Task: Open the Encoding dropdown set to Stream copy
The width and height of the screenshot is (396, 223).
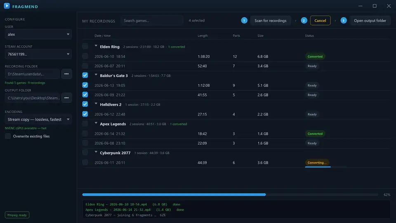Action: coord(38,119)
